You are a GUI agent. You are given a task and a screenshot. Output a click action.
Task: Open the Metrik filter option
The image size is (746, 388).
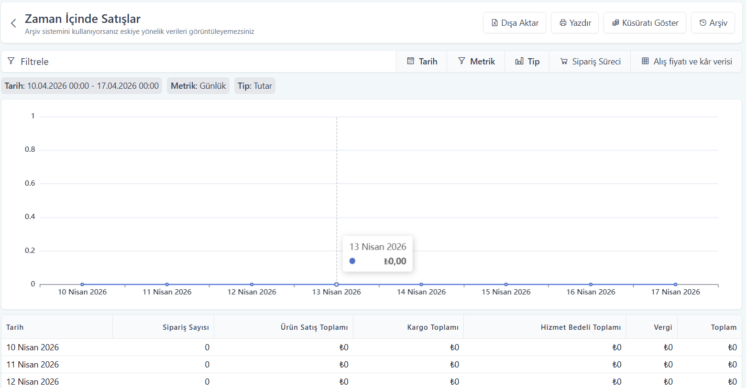pyautogui.click(x=476, y=61)
